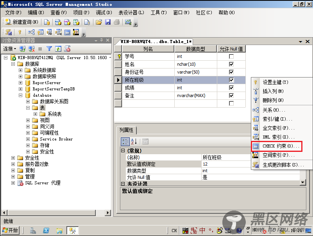Collapse the 表 node
This screenshot has width=313, height=236.
[28, 108]
